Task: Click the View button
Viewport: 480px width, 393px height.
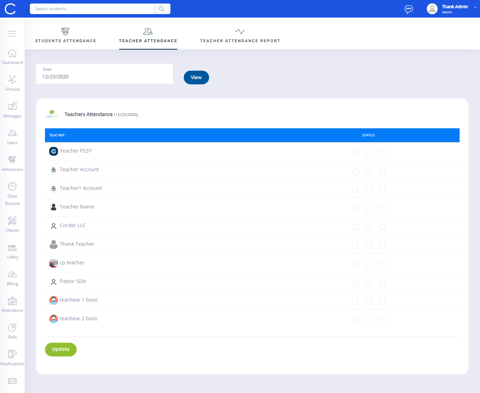Action: pos(196,78)
